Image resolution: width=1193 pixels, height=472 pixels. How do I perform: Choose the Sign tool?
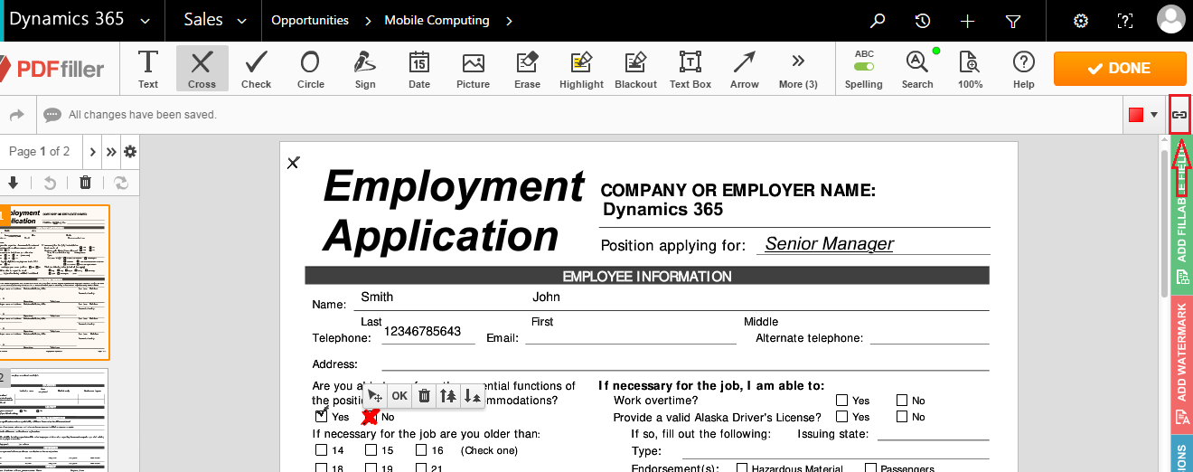365,69
